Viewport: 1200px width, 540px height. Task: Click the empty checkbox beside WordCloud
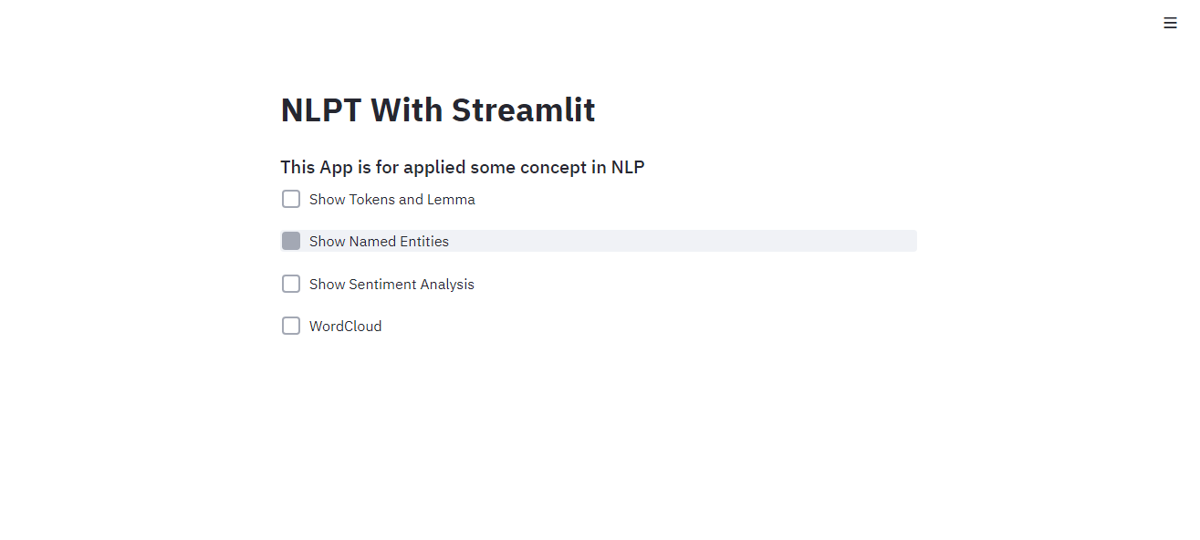(x=290, y=326)
